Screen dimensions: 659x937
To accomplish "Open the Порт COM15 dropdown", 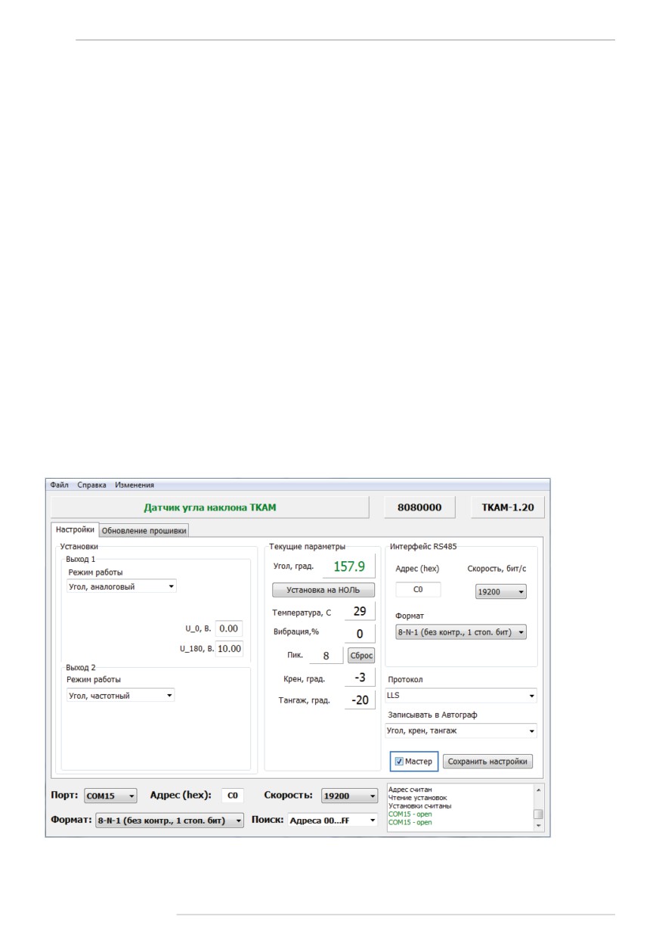I will tap(110, 796).
